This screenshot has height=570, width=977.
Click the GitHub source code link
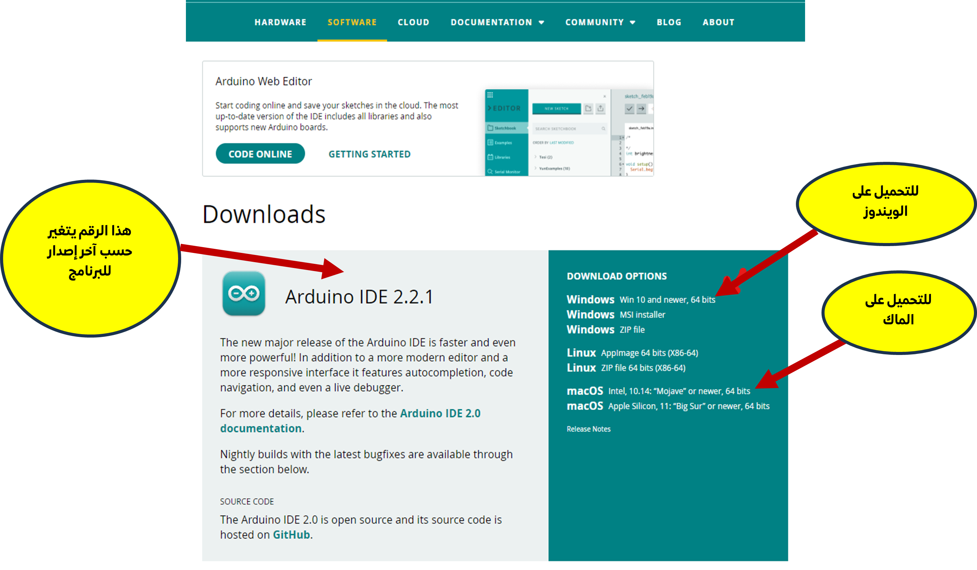(291, 535)
